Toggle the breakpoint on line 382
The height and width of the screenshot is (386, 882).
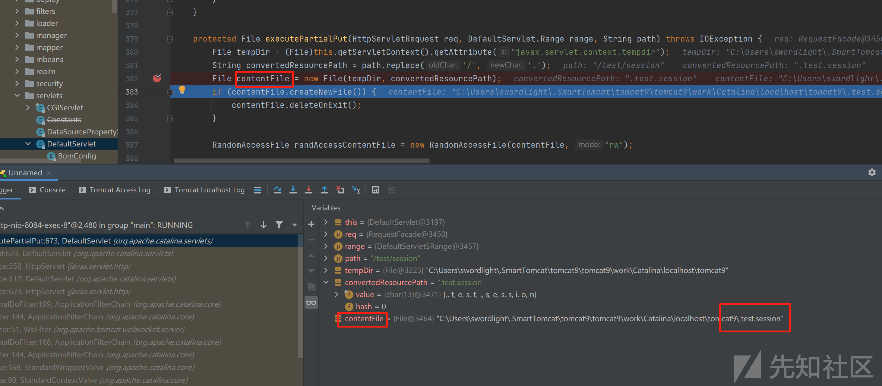pos(157,78)
